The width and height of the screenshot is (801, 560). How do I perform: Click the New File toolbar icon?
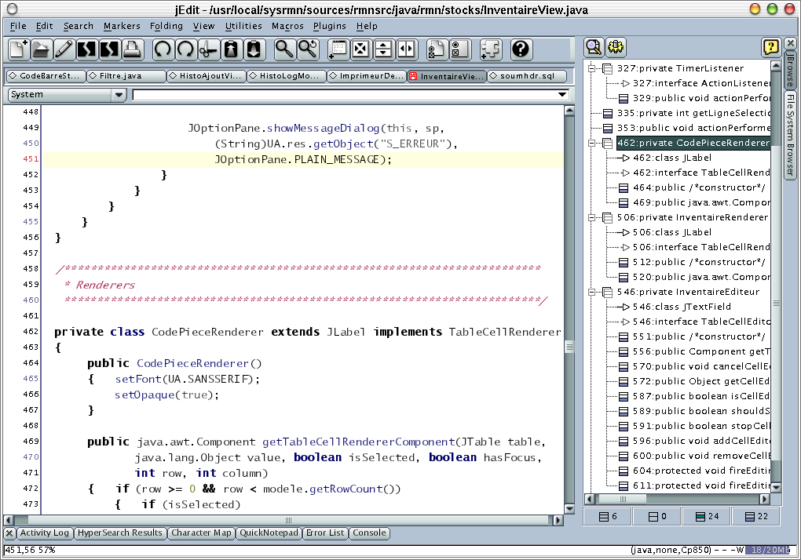click(19, 49)
